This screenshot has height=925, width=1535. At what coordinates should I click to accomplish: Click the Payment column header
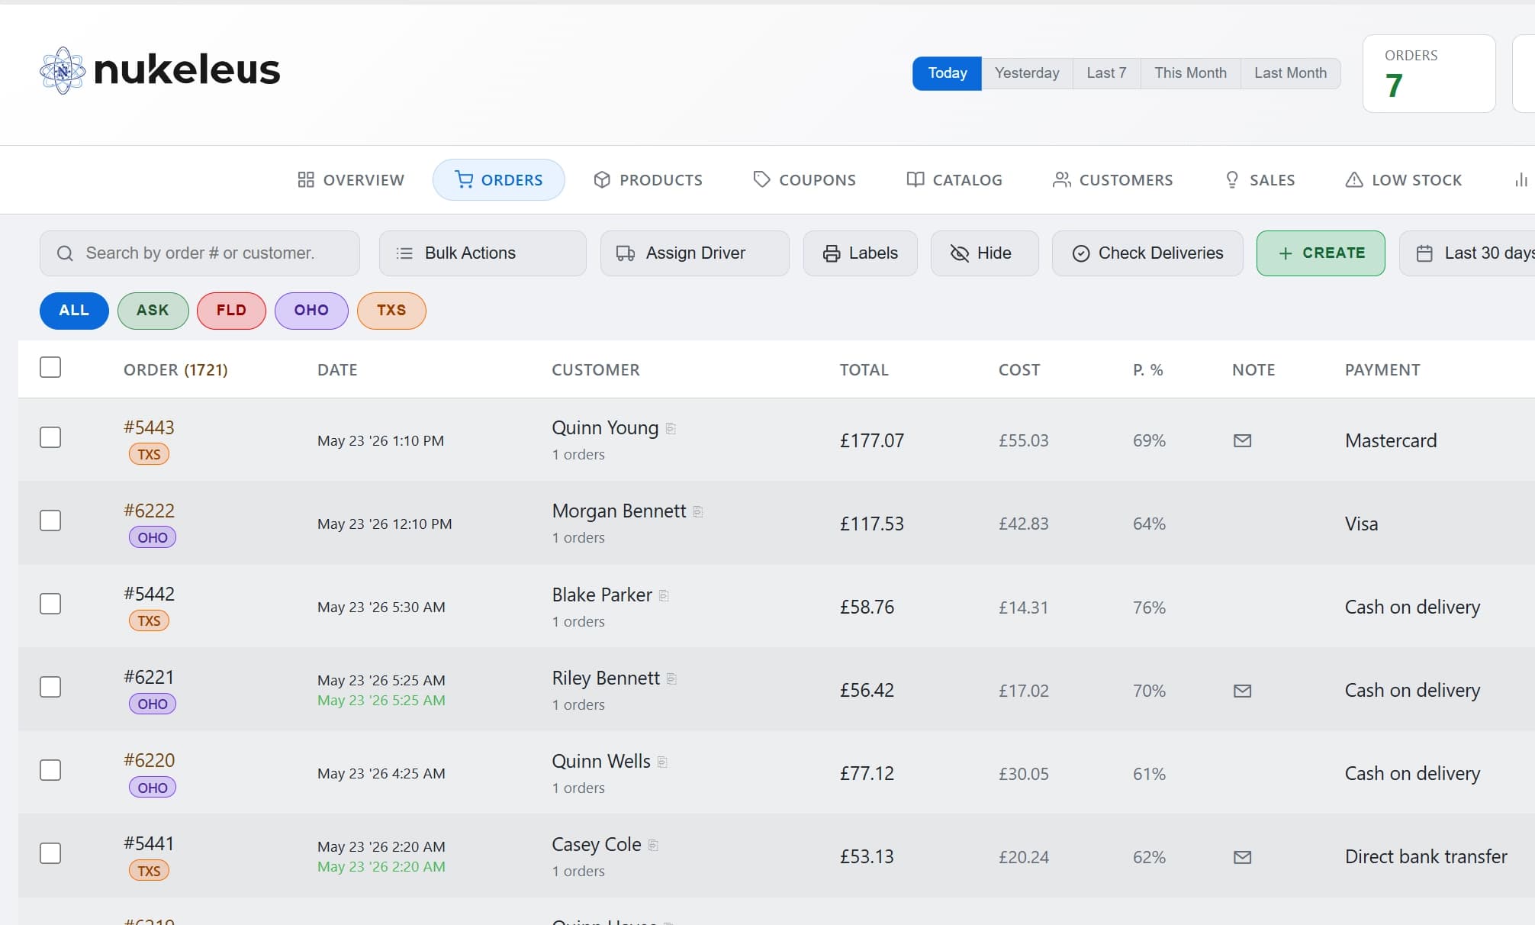point(1382,370)
